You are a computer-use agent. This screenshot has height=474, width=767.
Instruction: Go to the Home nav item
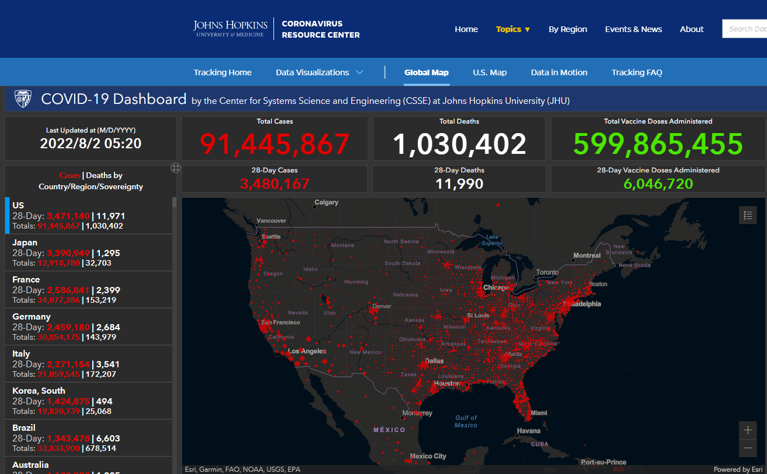tap(466, 29)
